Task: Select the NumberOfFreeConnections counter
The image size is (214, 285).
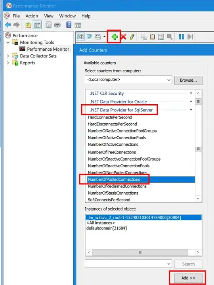Action: click(112, 152)
